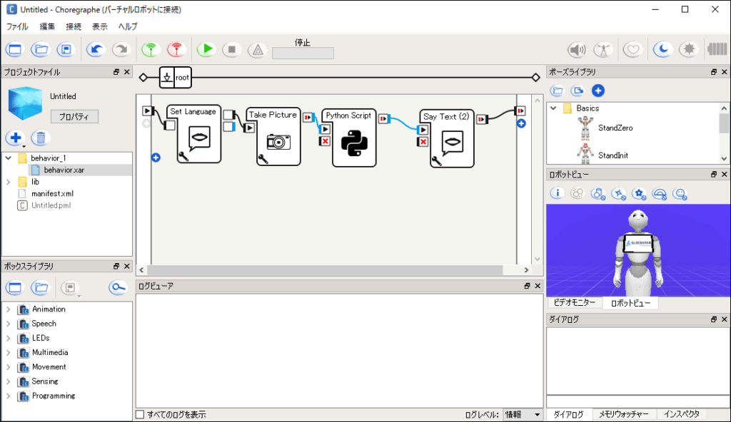Wake up robot with sun icon
This screenshot has height=422, width=731.
(x=689, y=49)
